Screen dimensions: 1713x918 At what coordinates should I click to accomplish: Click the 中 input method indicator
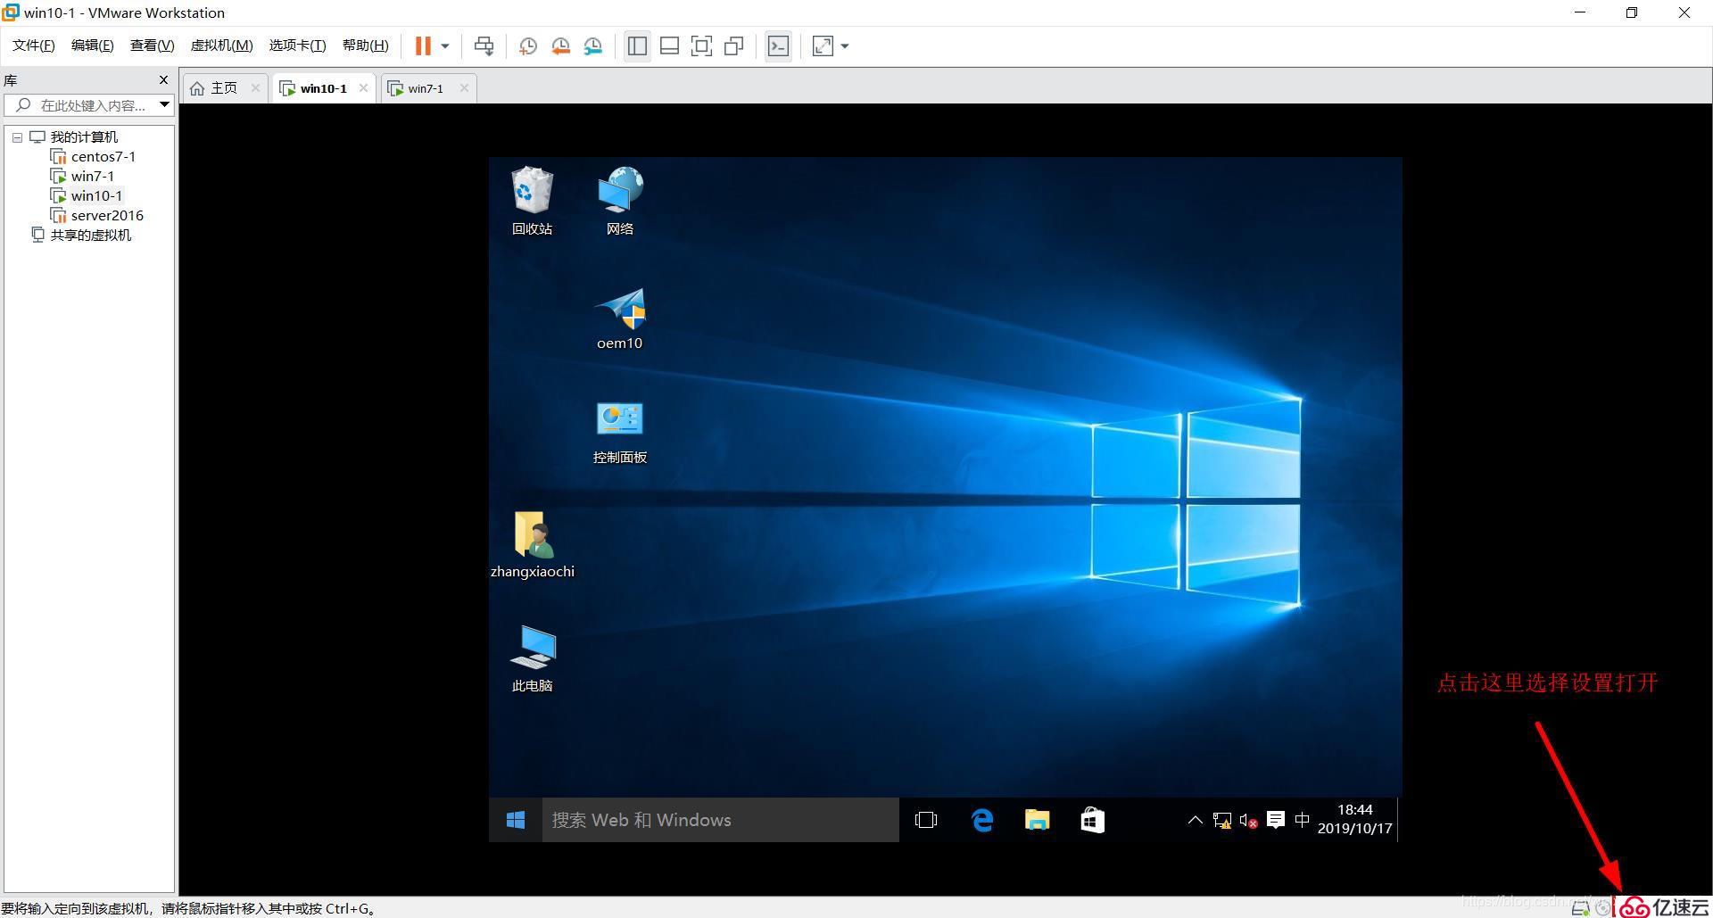click(x=1303, y=820)
